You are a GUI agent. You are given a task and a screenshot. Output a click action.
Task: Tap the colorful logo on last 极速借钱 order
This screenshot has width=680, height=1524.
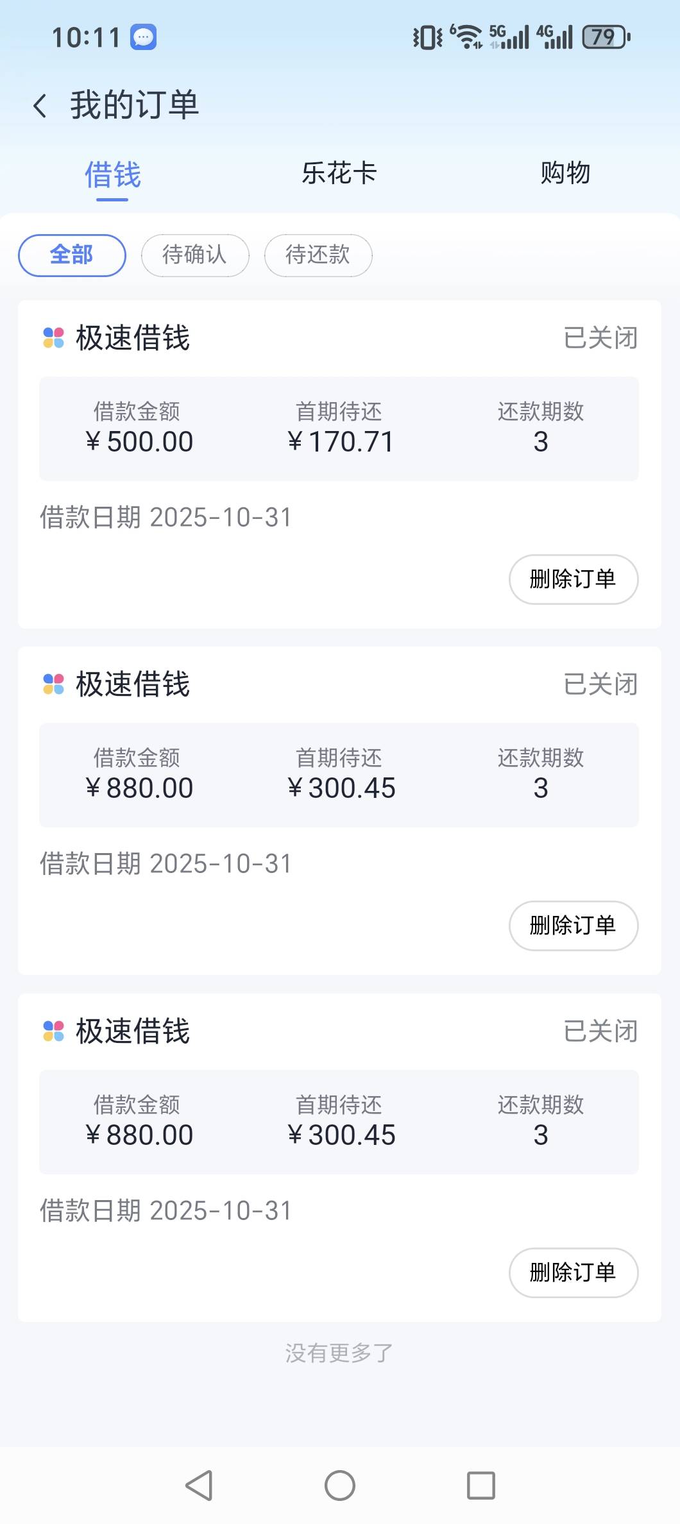[53, 1031]
